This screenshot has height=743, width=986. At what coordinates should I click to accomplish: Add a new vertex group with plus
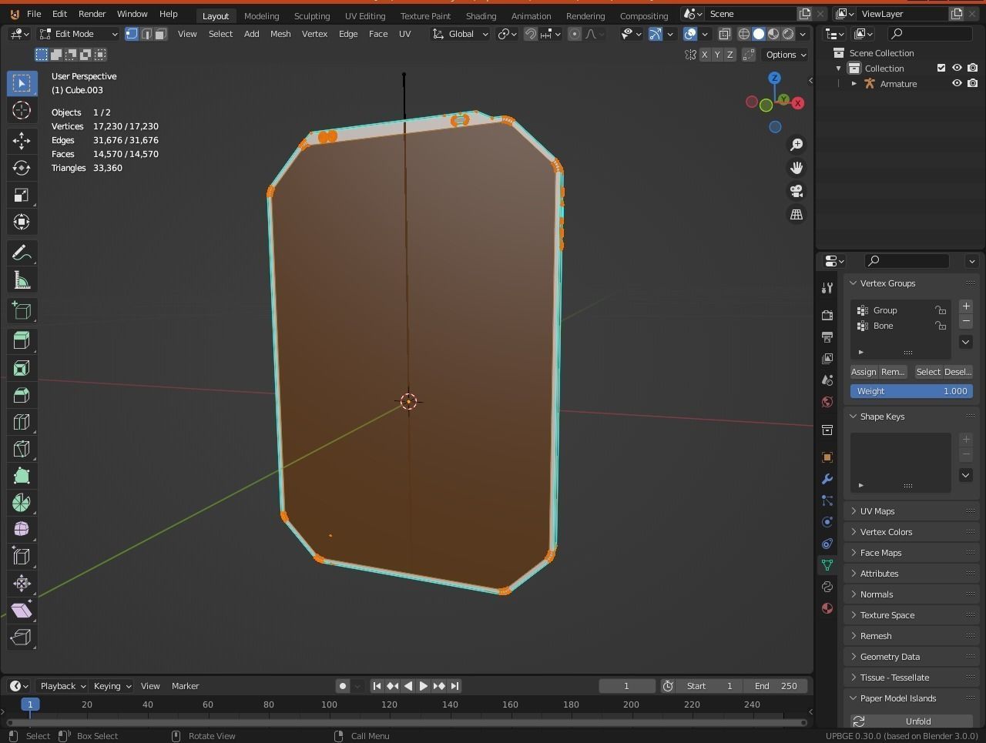click(x=966, y=306)
